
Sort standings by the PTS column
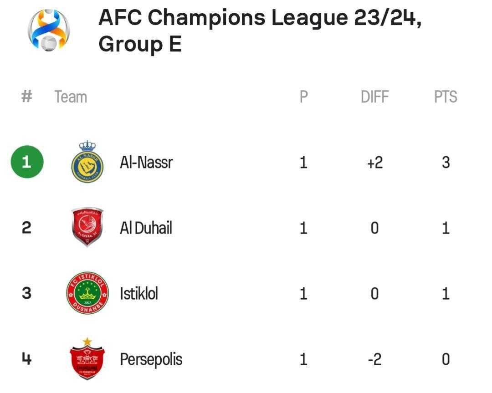point(445,96)
